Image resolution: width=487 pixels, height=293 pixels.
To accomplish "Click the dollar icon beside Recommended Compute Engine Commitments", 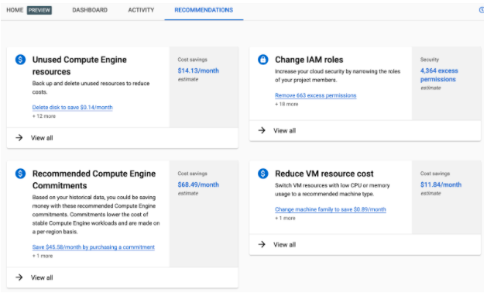I will point(20,174).
